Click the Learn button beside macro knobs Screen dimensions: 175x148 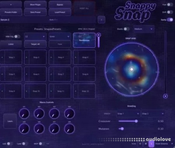(10, 121)
